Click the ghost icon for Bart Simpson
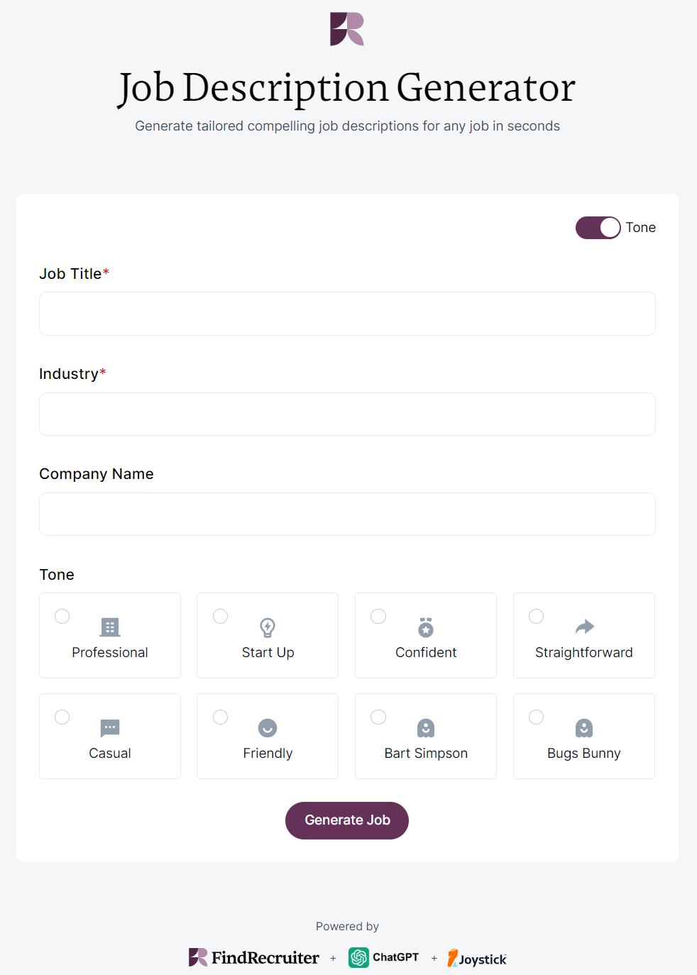 [x=426, y=728]
